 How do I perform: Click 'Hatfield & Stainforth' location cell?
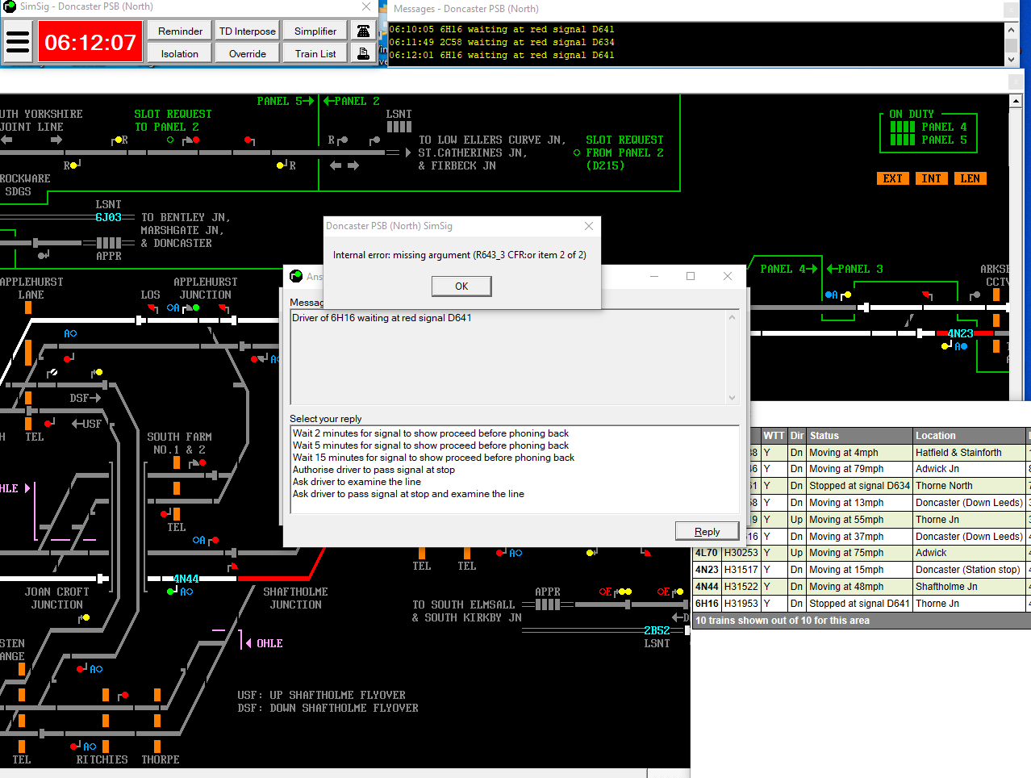tap(970, 453)
